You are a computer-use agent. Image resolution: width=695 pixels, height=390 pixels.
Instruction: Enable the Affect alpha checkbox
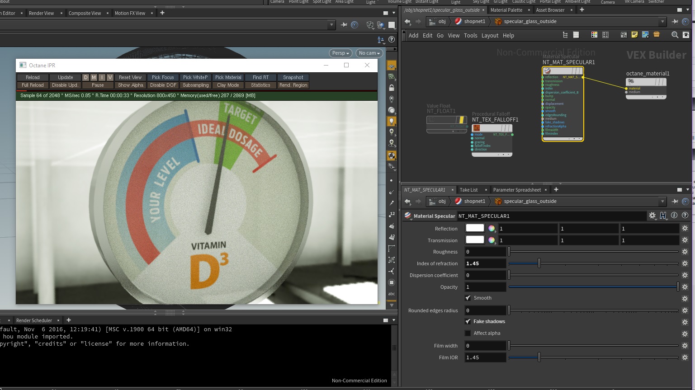pos(468,333)
